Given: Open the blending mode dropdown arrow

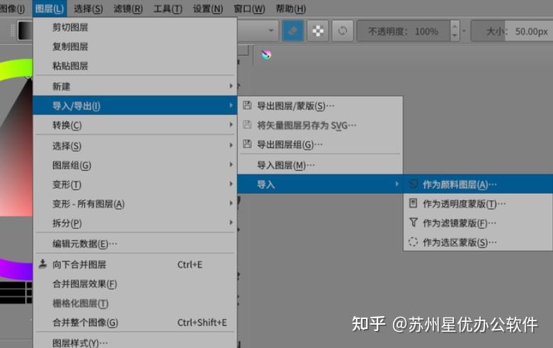Looking at the screenshot, I should click(x=271, y=30).
